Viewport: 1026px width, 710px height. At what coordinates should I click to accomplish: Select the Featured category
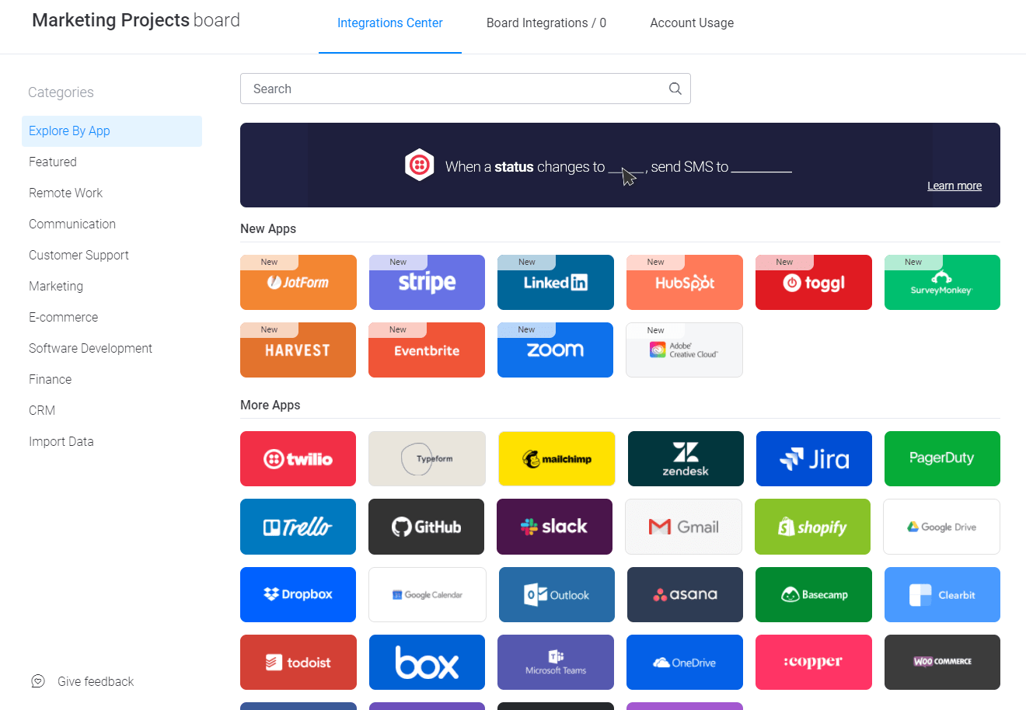click(112, 162)
